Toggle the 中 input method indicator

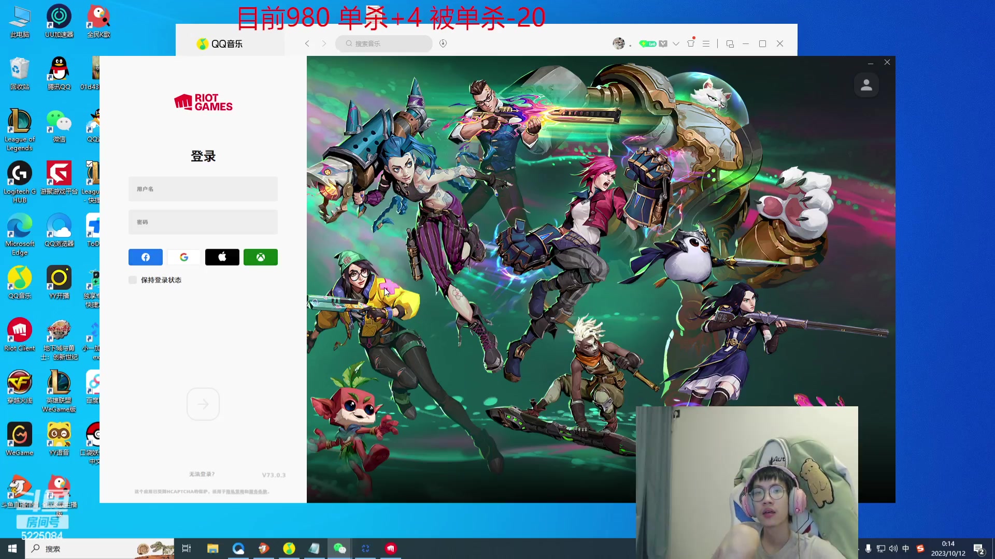tap(906, 549)
